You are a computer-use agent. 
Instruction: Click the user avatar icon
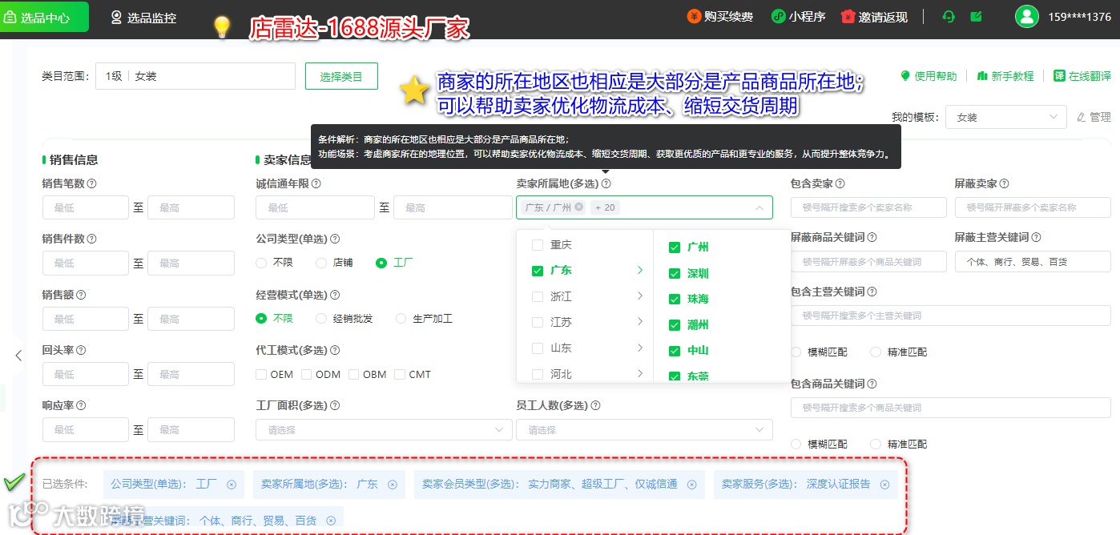(1026, 17)
